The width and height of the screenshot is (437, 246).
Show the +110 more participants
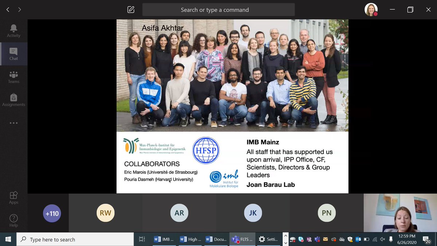tap(52, 213)
